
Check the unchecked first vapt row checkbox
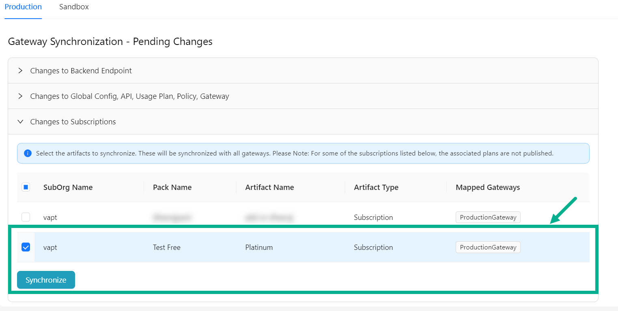pyautogui.click(x=26, y=217)
